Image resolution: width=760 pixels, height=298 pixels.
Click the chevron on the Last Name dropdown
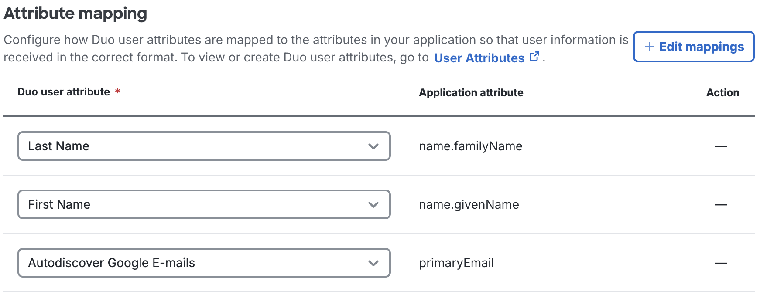373,146
